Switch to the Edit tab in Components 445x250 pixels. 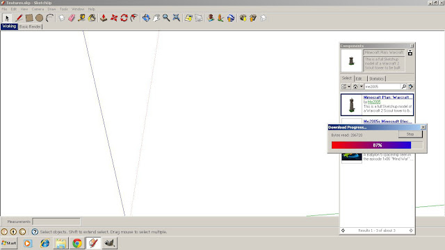[x=359, y=78]
